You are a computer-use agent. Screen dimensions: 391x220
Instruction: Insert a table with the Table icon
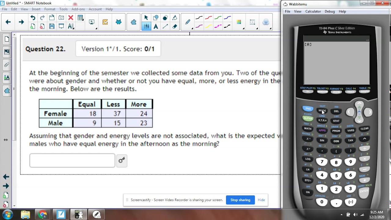pos(80,18)
